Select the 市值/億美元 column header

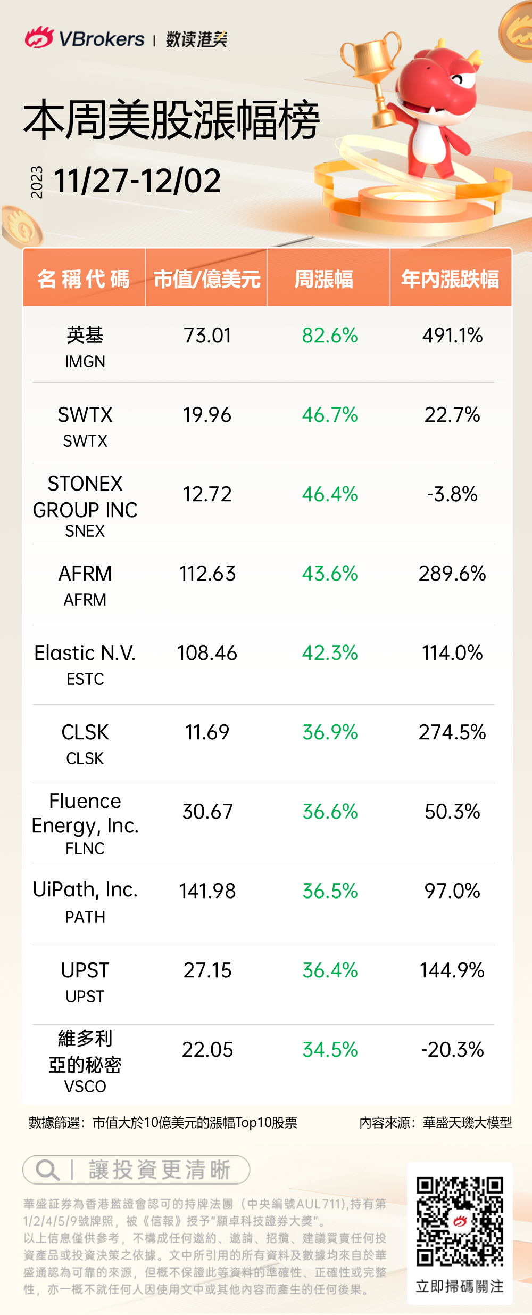click(x=206, y=279)
